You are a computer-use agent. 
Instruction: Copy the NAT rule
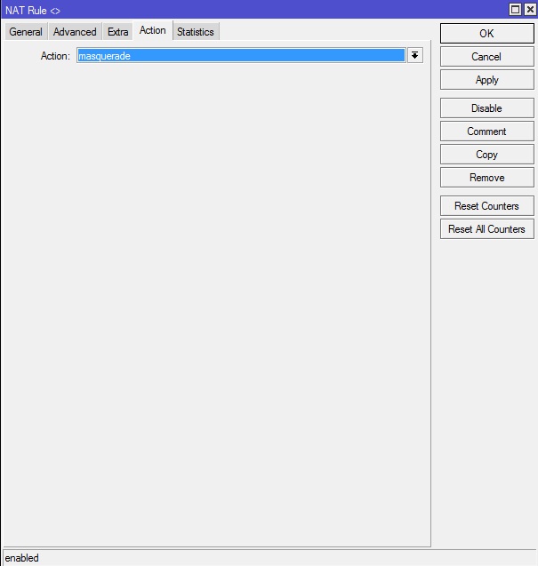(x=486, y=155)
